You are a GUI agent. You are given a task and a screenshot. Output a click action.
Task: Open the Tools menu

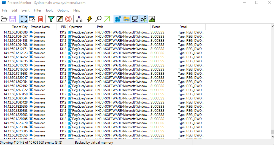click(x=49, y=10)
